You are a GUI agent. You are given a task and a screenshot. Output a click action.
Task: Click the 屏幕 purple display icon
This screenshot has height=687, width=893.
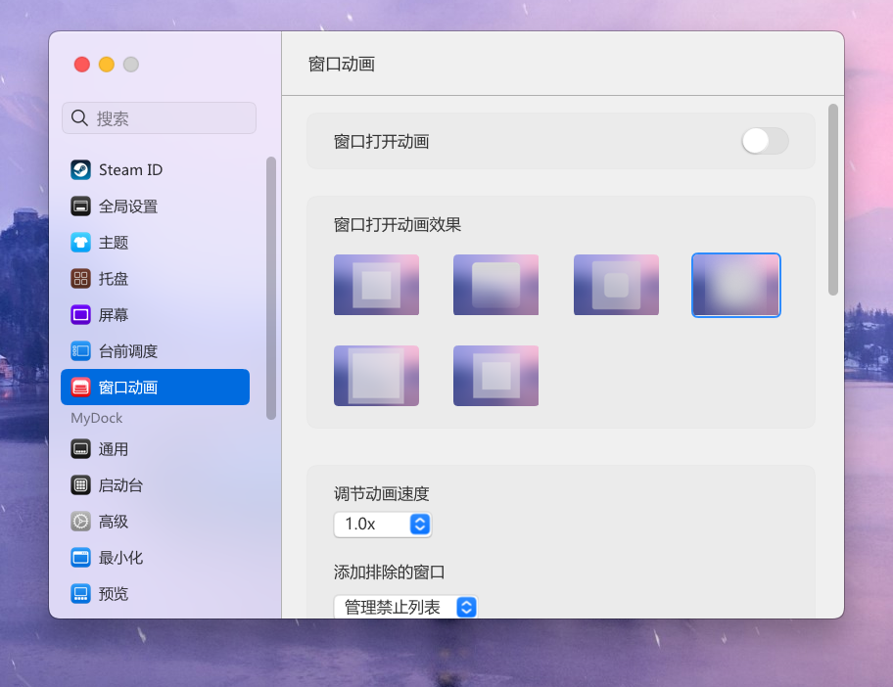(80, 315)
